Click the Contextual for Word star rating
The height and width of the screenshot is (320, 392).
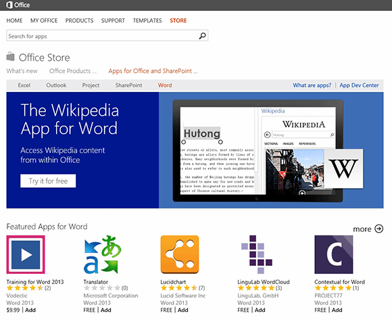(x=333, y=288)
